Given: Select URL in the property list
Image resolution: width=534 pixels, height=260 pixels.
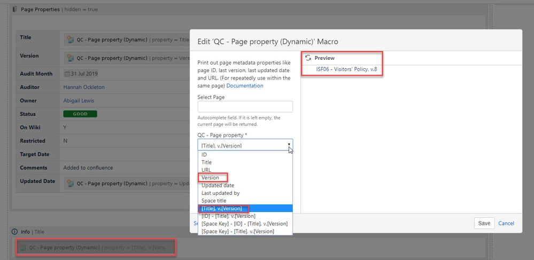Looking at the screenshot, I should 245,170.
